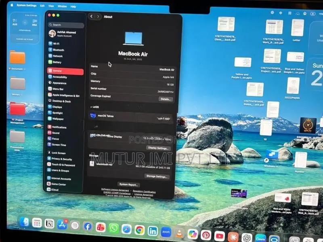Open the System Settings menu
The width and height of the screenshot is (323, 242).
coord(27,5)
